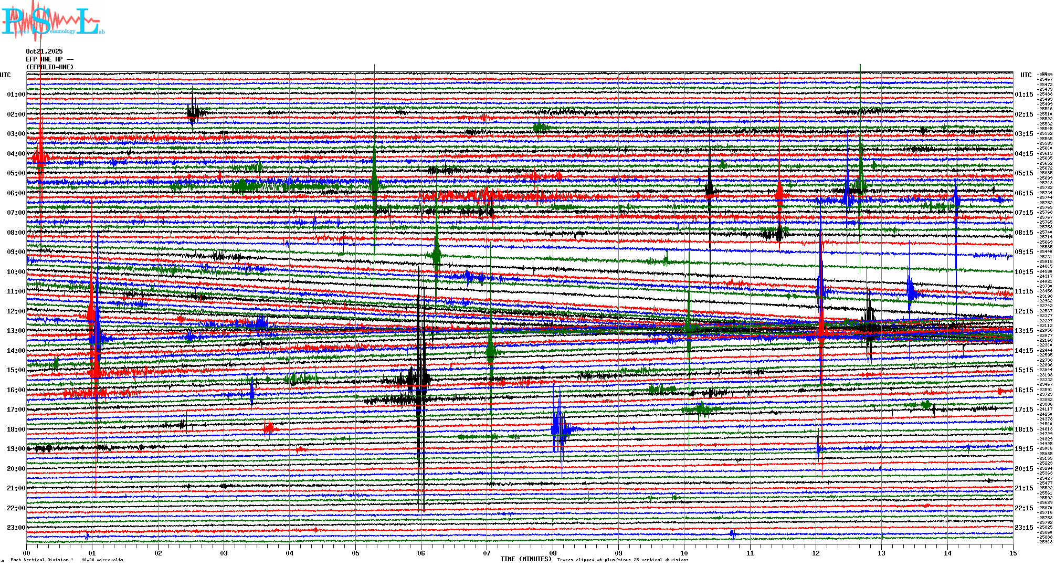Select the 23:00 hour label on left axis
This screenshot has width=1055, height=567.
click(16, 528)
